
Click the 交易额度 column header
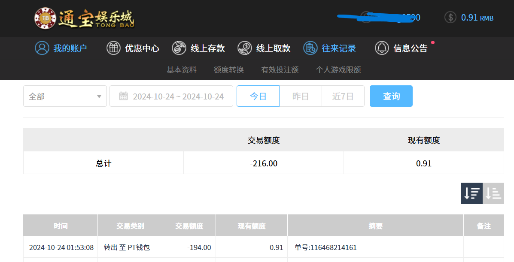click(x=189, y=226)
